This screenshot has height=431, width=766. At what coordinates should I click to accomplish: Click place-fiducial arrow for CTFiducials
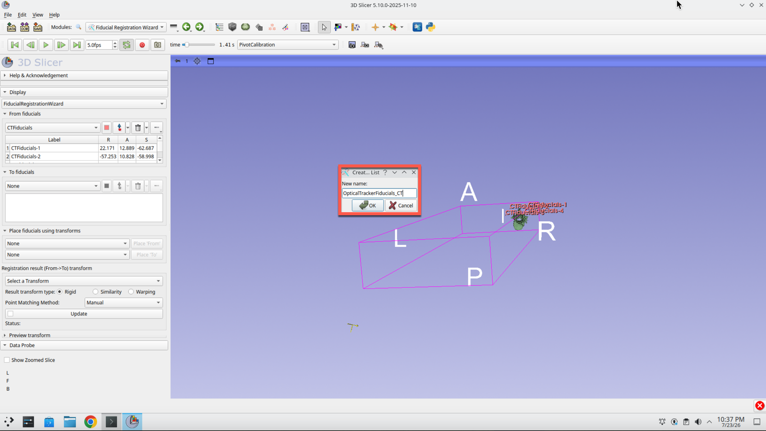pos(120,128)
